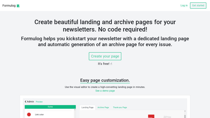
Task: Switch to the Landing Page tab
Action: point(87,107)
